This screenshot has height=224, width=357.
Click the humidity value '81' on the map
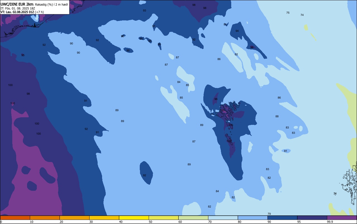click(x=286, y=151)
